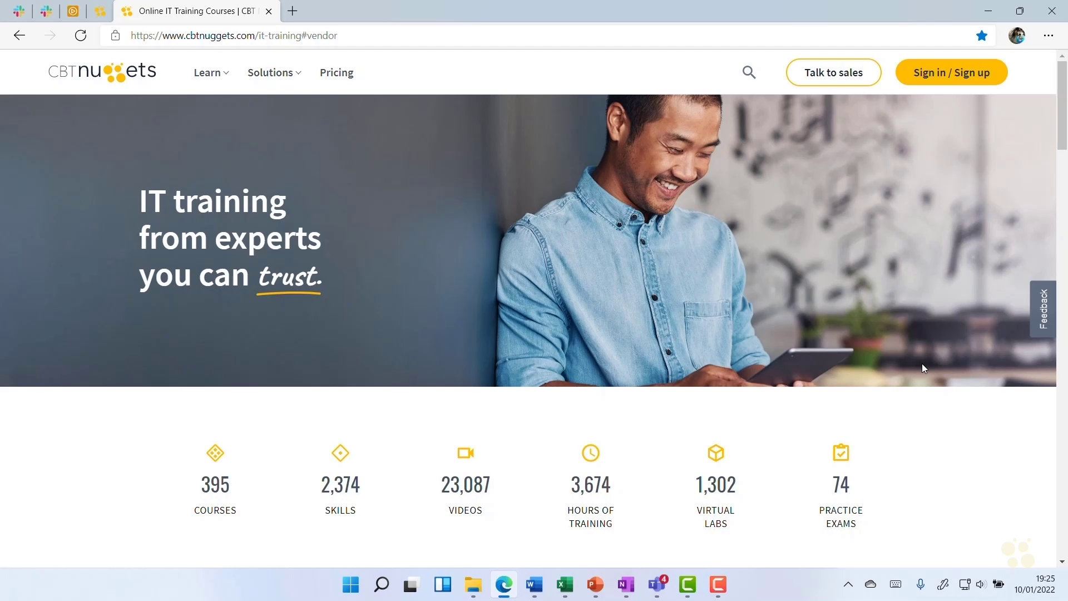Close the Online IT Training Courses tab
The image size is (1068, 601).
[269, 11]
